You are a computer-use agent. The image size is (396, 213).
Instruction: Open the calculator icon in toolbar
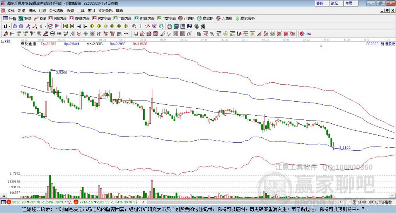pos(176,26)
